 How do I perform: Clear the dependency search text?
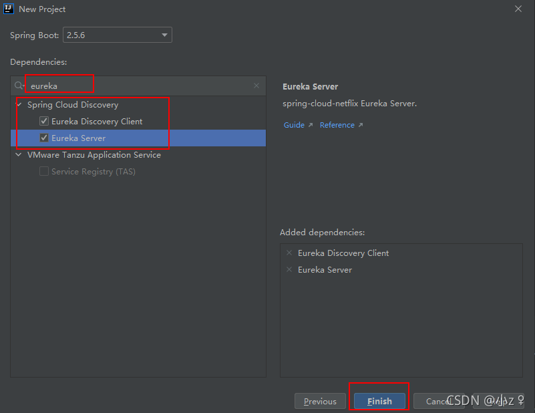click(x=256, y=86)
